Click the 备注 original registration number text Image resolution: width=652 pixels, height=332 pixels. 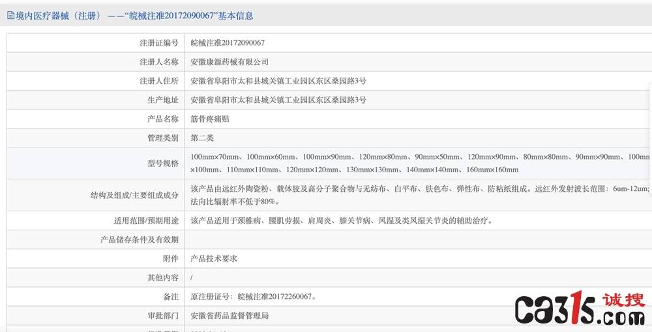254,297
